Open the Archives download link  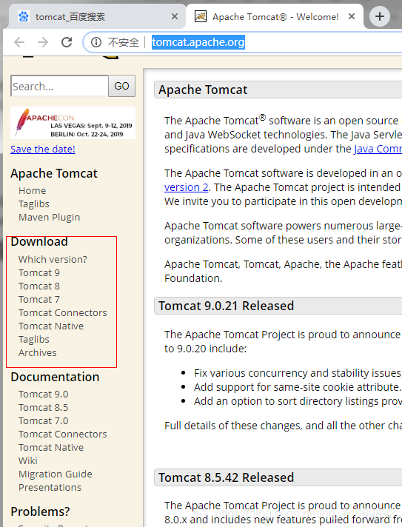click(38, 353)
